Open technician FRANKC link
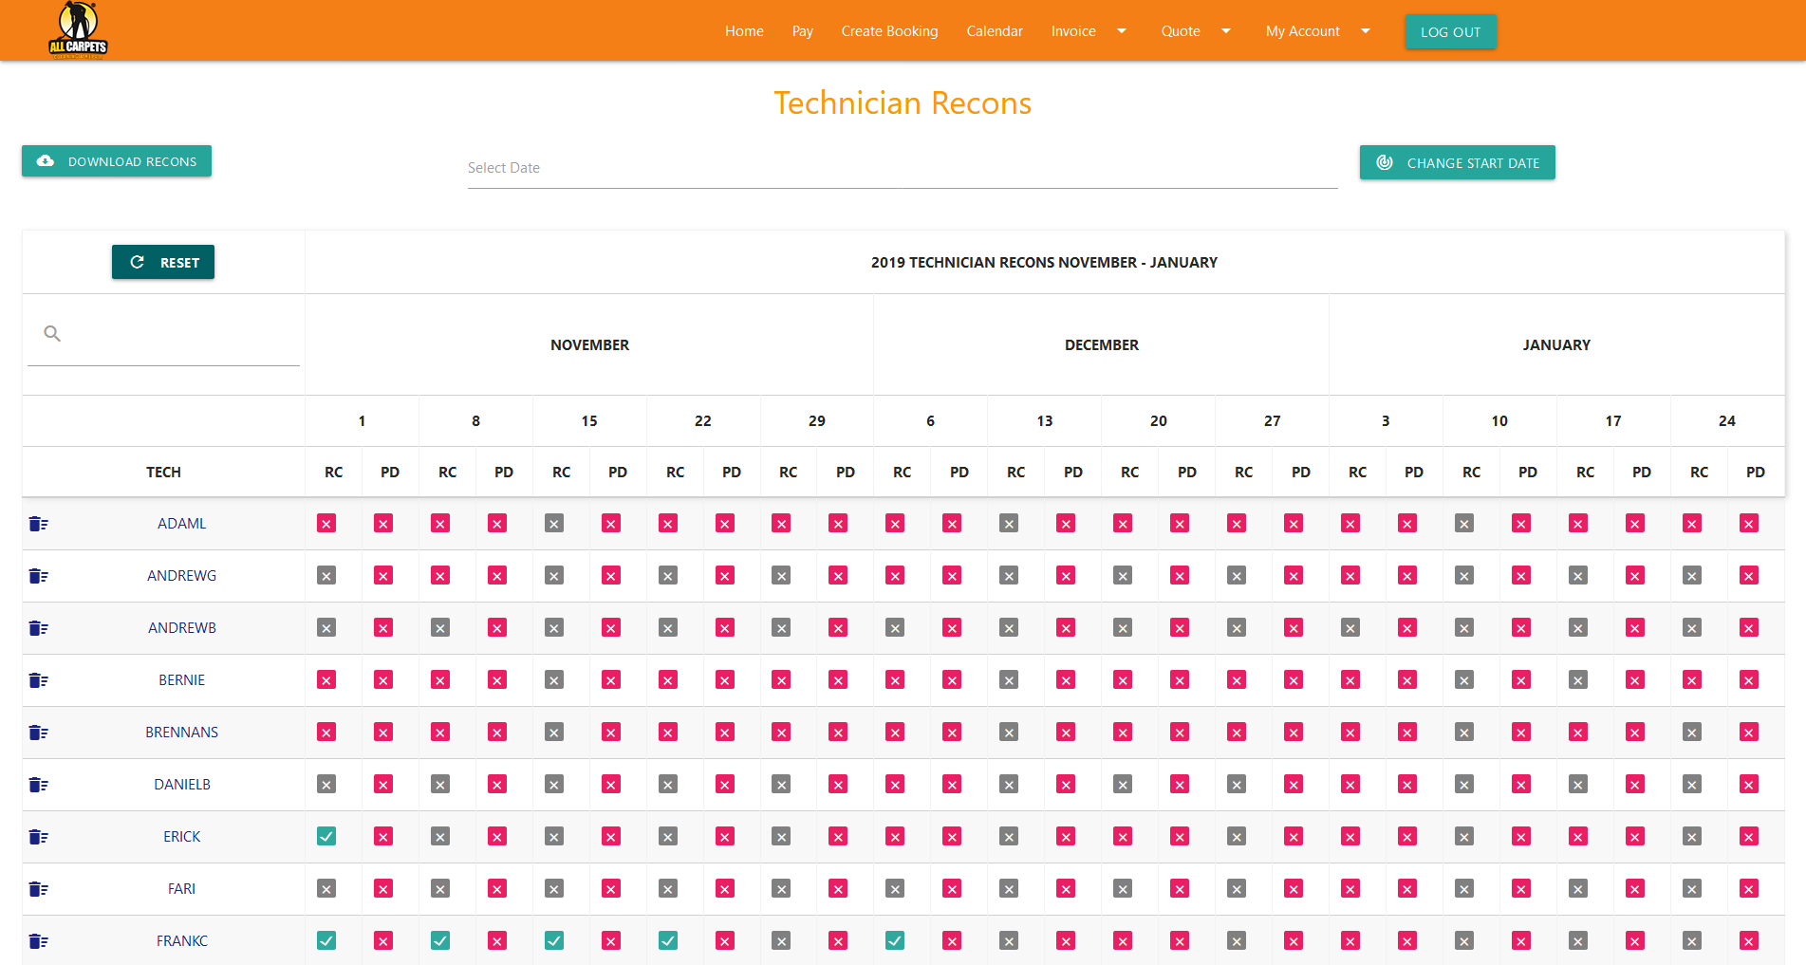 (x=181, y=941)
